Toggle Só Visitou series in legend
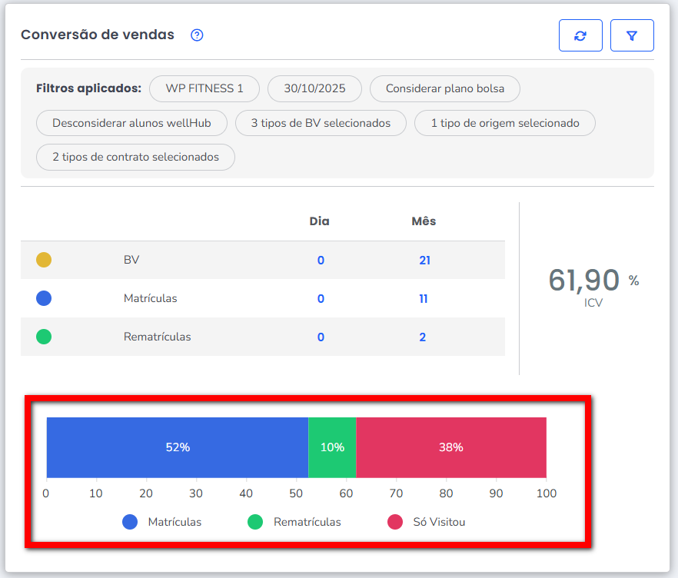The width and height of the screenshot is (678, 578). [x=427, y=522]
